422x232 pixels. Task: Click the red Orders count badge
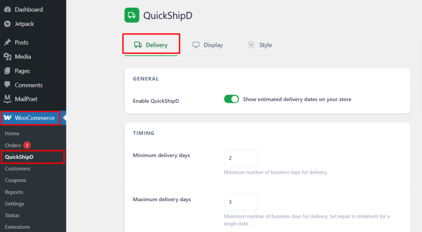[x=27, y=145]
